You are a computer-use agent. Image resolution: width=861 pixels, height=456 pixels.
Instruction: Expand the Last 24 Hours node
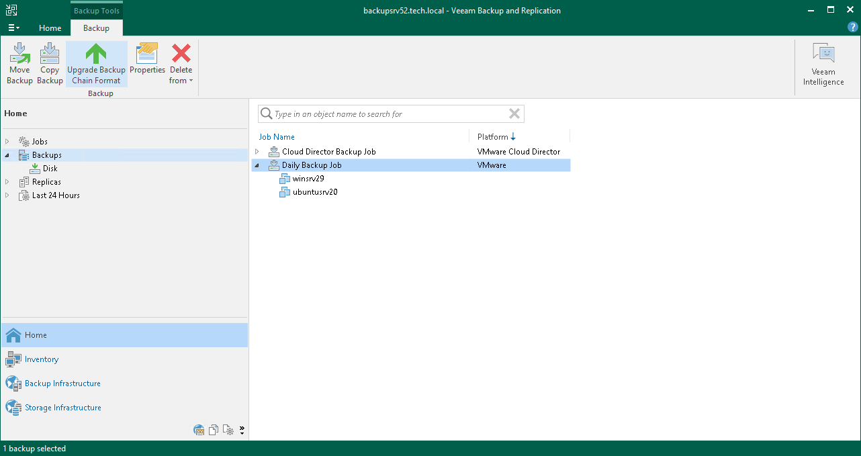pyautogui.click(x=7, y=195)
